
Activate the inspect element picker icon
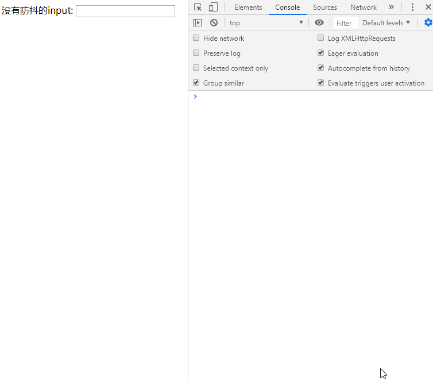point(198,7)
